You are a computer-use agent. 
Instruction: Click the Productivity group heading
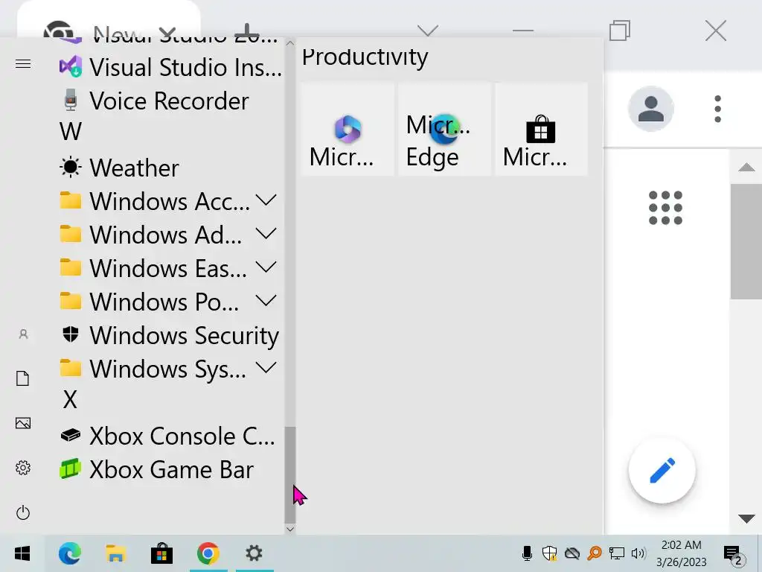pos(365,57)
